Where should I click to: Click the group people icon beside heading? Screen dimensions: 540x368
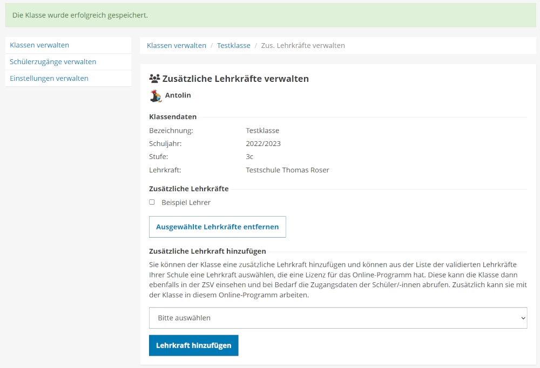[154, 79]
